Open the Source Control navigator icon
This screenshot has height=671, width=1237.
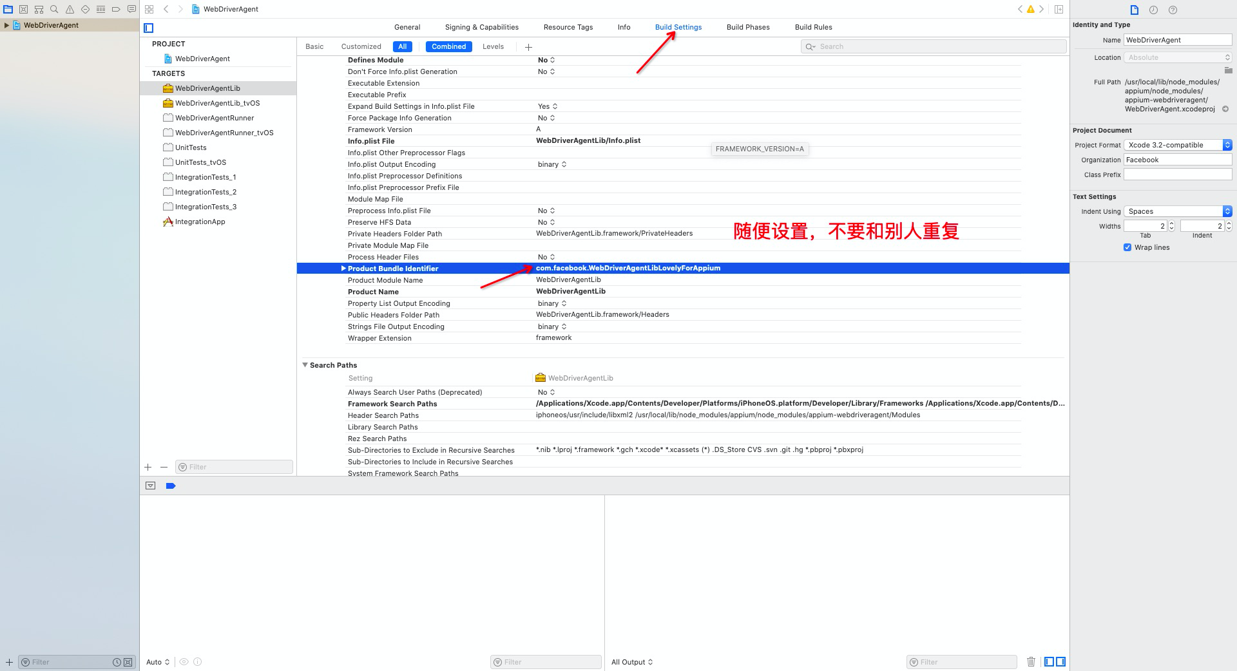23,9
